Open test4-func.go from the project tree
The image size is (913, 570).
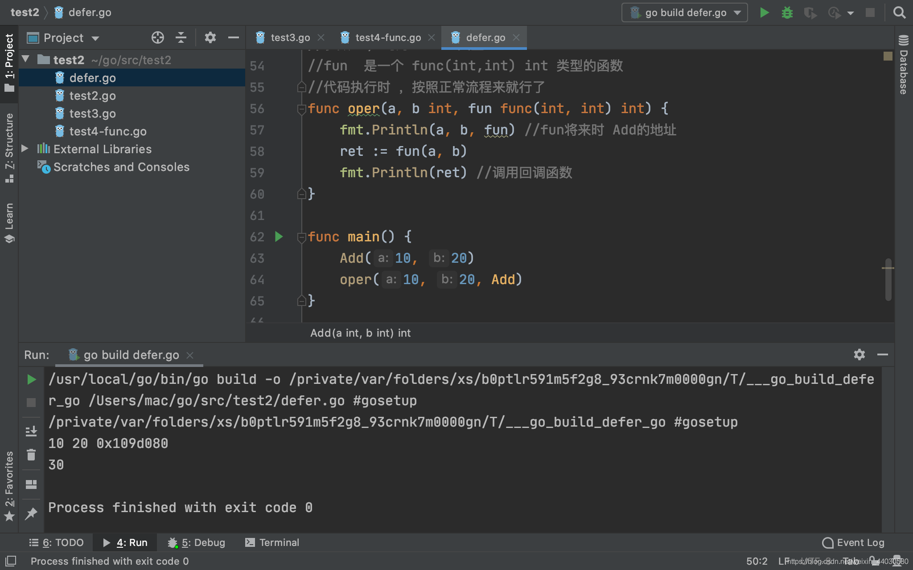[107, 131]
